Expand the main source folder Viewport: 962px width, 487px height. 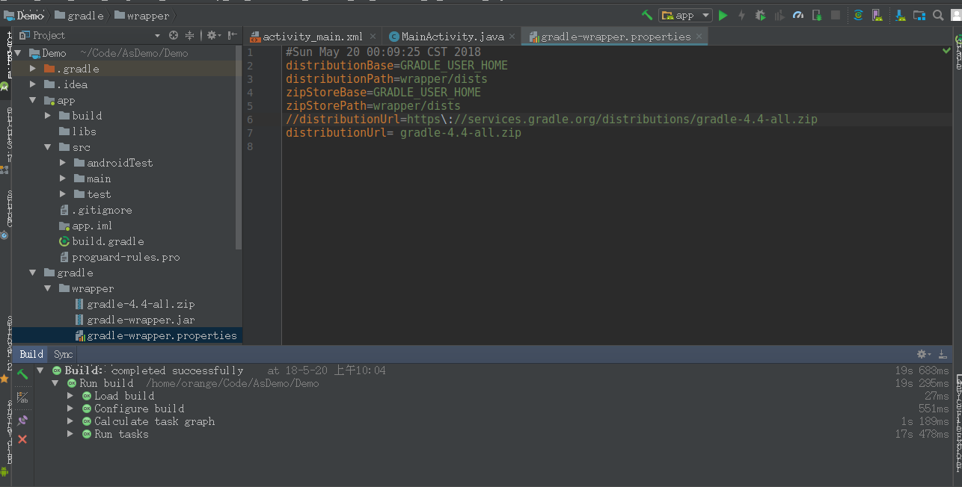[x=63, y=179]
